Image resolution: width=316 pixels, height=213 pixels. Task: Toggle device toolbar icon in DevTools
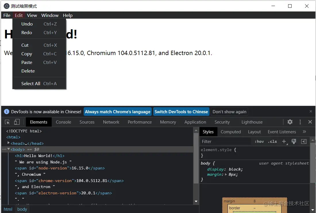pos(17,122)
